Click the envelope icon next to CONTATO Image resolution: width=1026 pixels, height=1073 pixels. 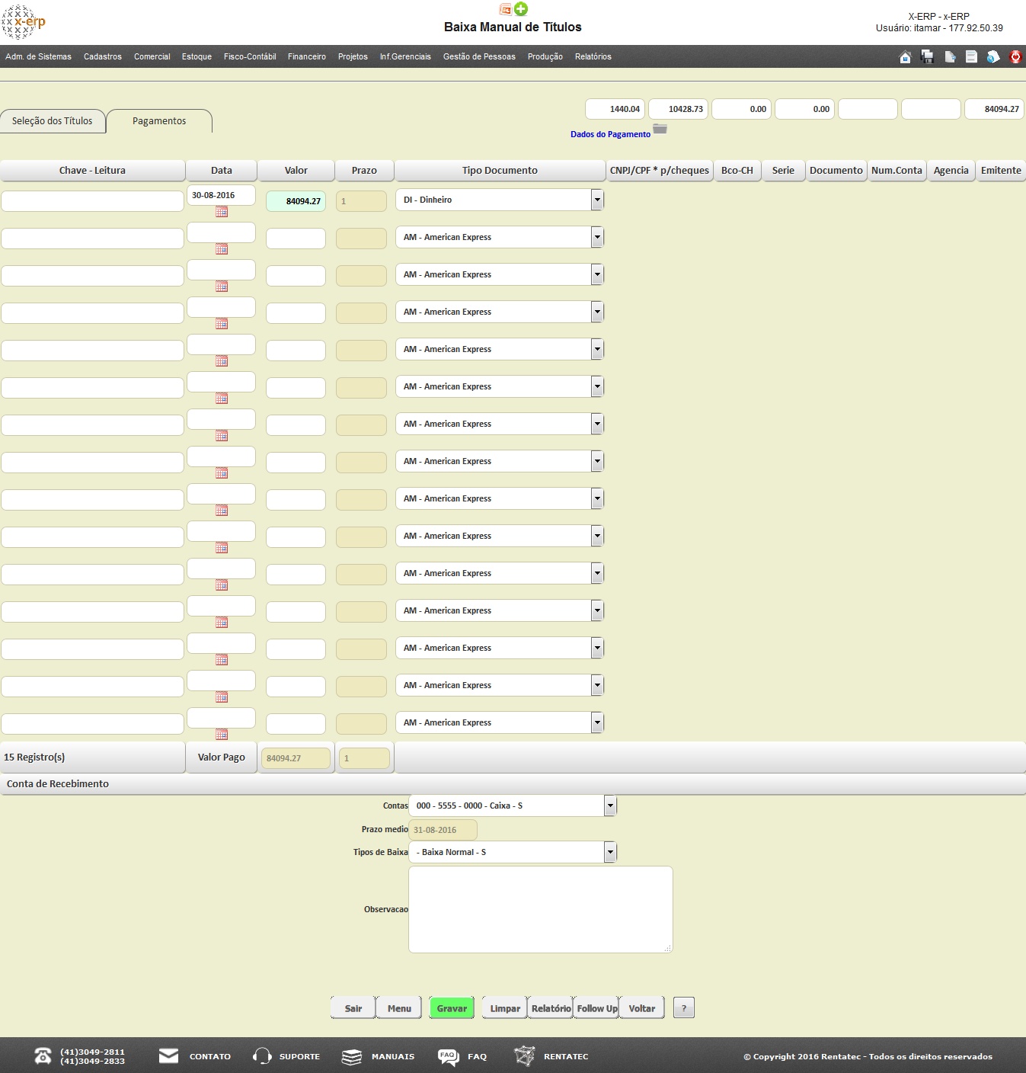(168, 1055)
